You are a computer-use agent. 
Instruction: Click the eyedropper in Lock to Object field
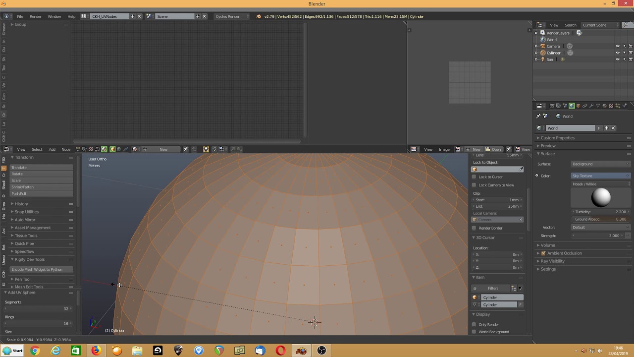521,170
